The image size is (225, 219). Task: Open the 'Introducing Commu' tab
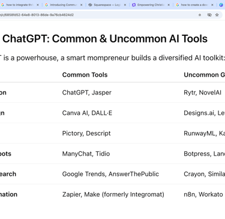[x=62, y=5]
